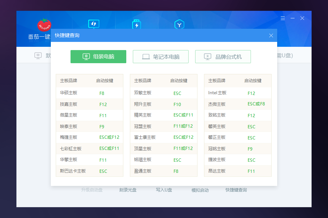This screenshot has width=328, height=218.
Task: Open the system reinstall monitor icon
Action: pyautogui.click(x=94, y=24)
